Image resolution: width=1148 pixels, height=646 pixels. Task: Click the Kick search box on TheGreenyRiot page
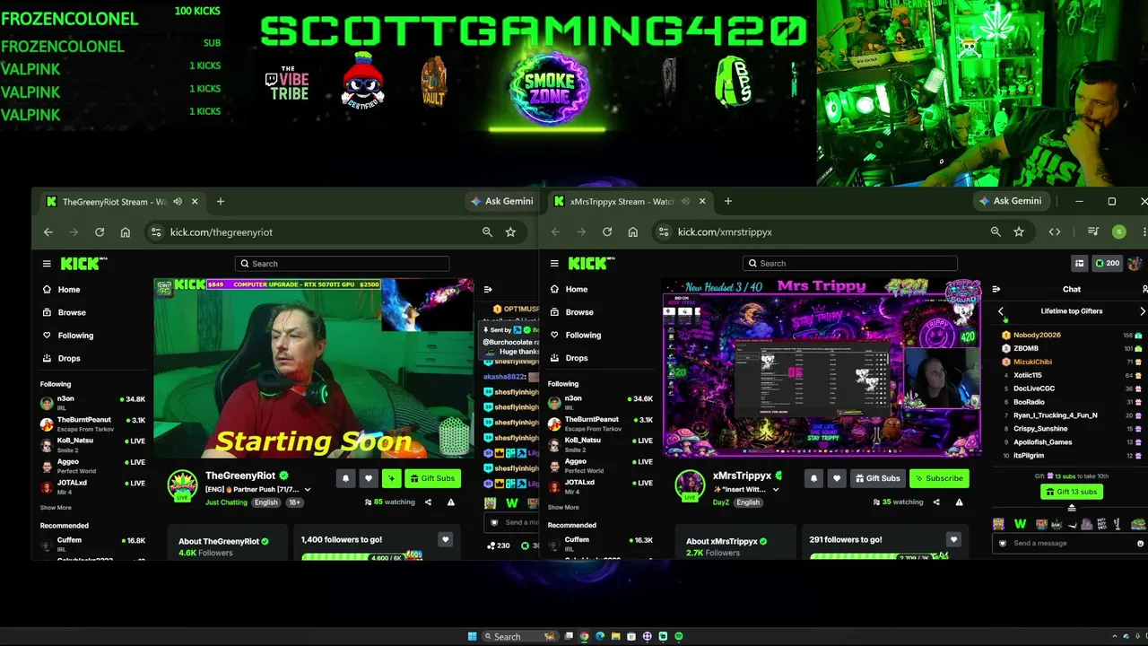(342, 264)
